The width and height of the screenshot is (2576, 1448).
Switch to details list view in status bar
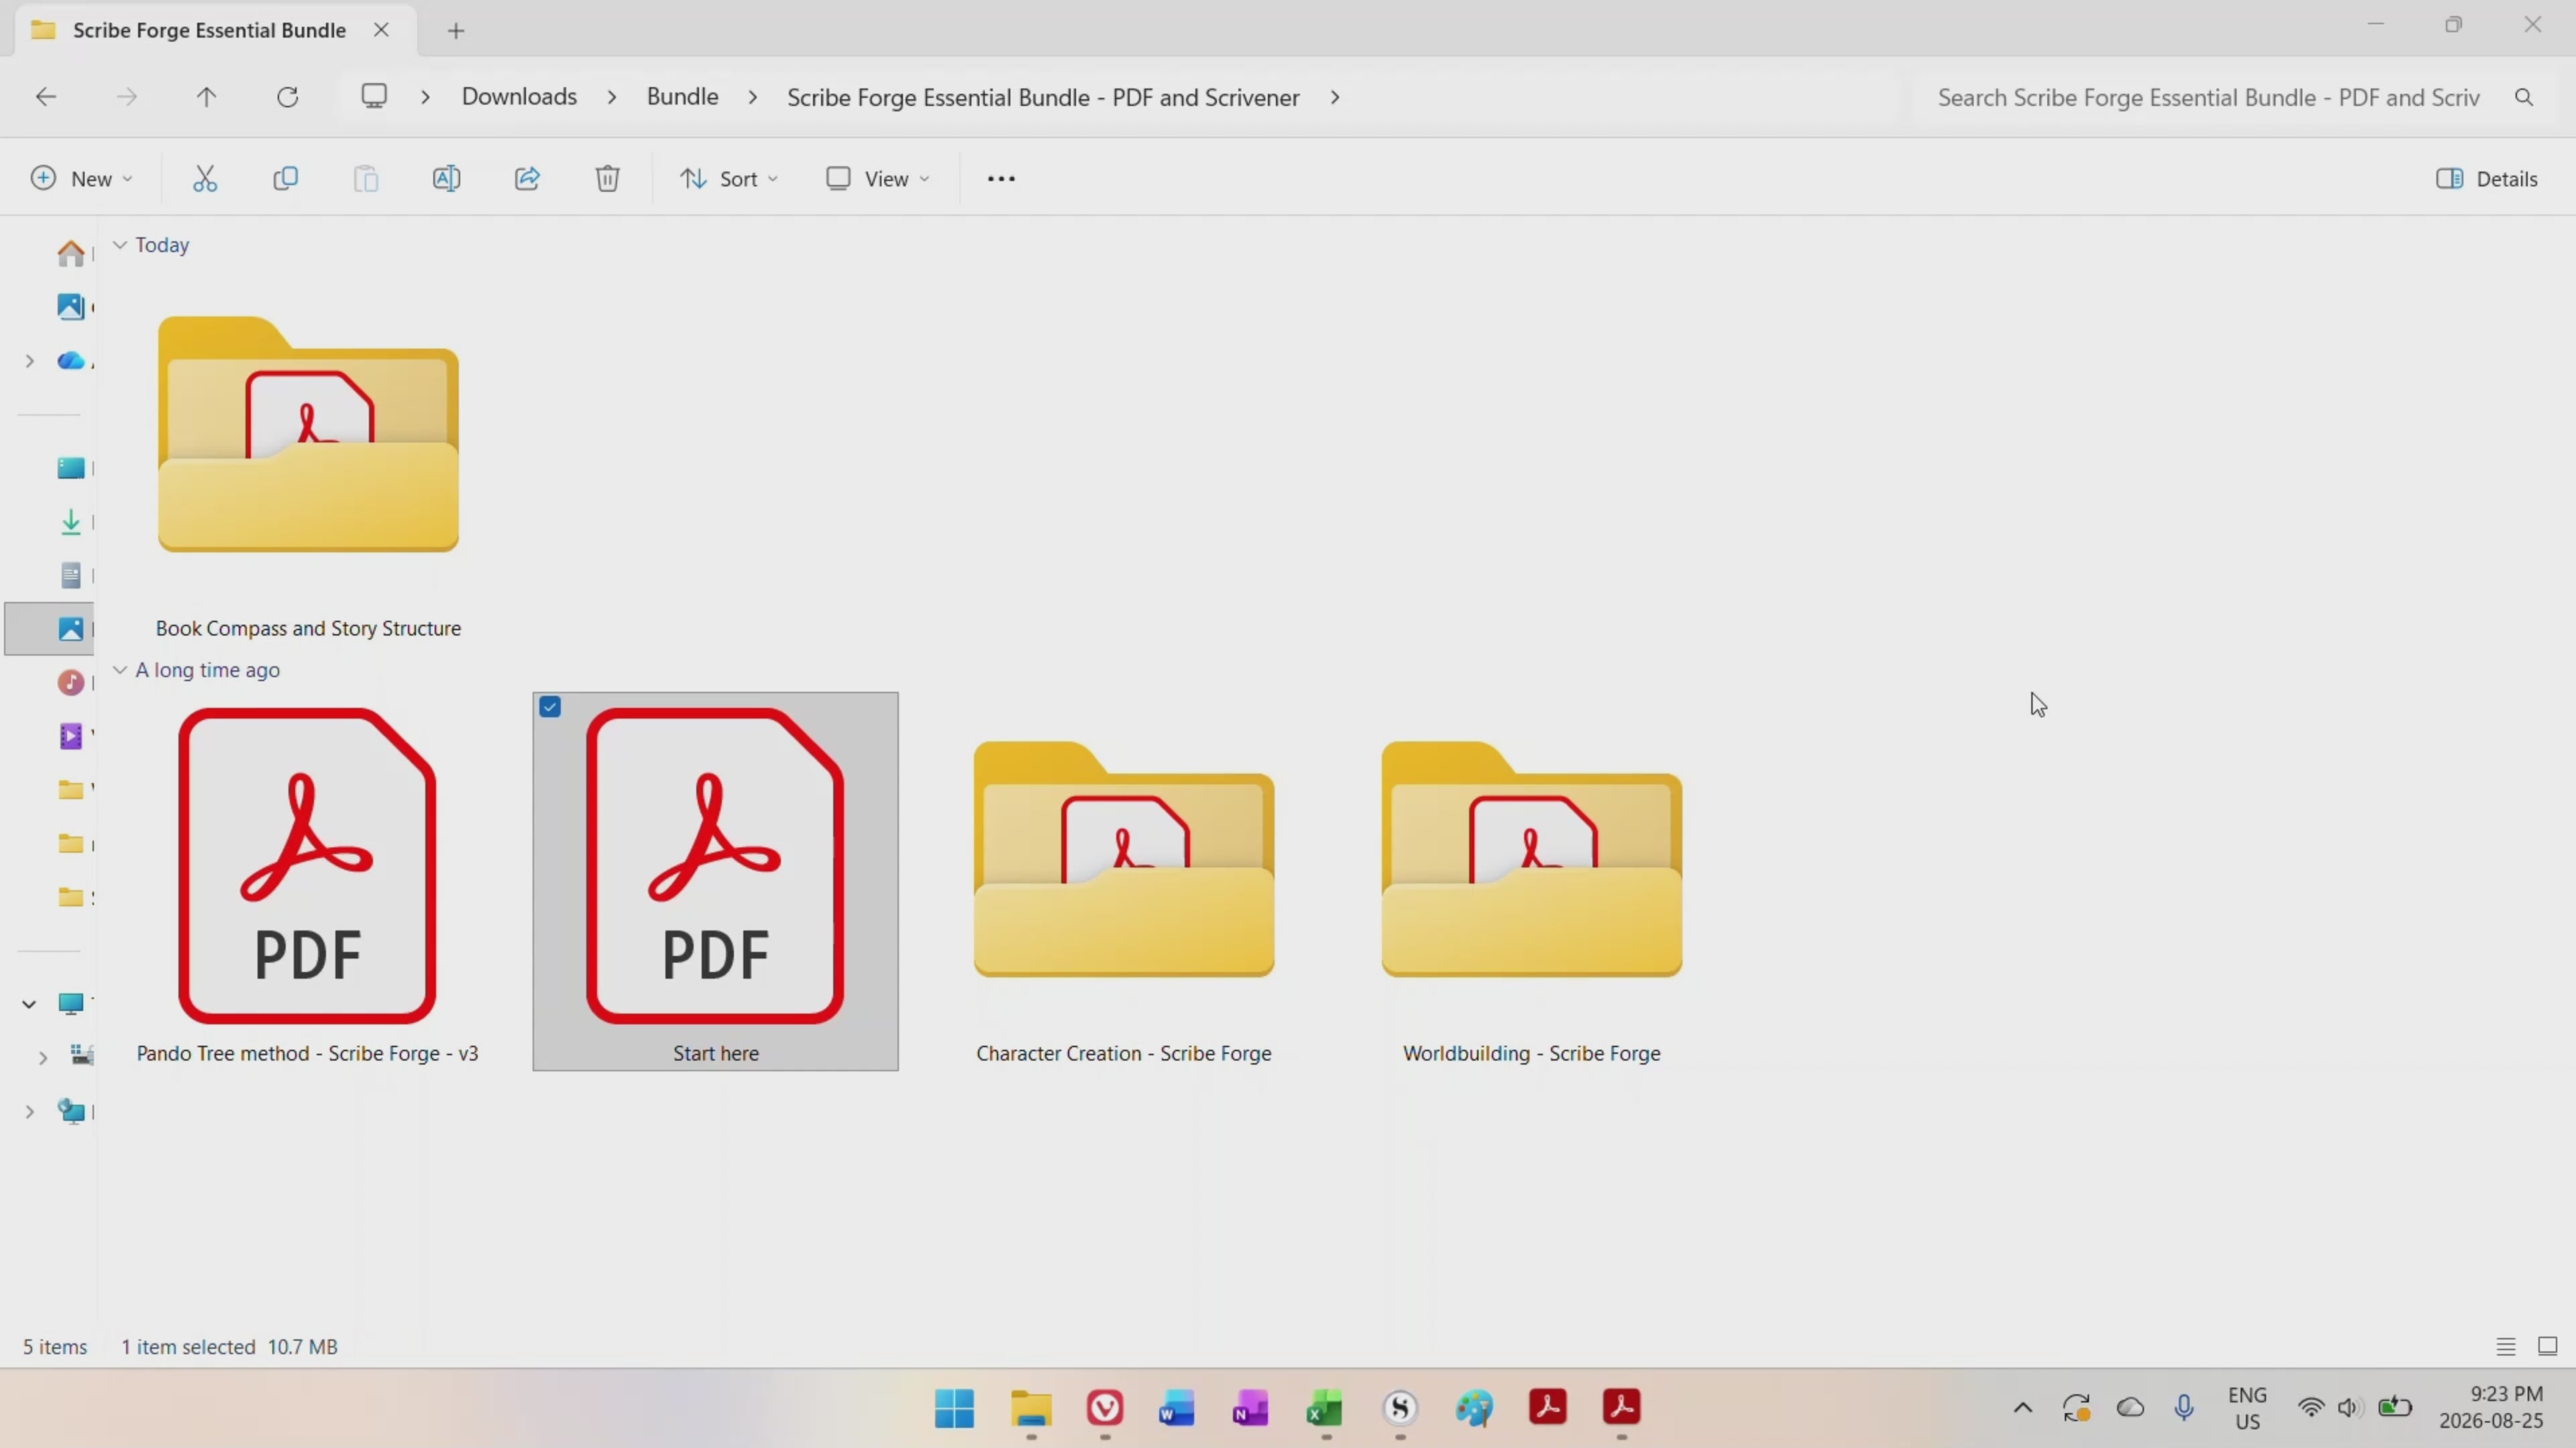[2506, 1347]
